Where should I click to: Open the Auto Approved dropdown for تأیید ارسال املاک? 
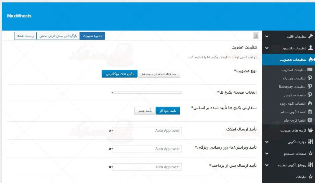coord(147,130)
